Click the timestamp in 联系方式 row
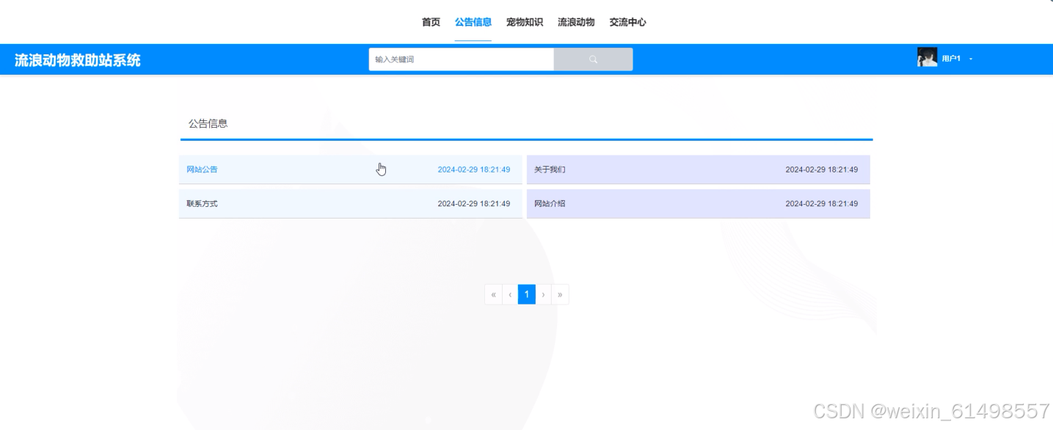The height and width of the screenshot is (430, 1053). [474, 204]
